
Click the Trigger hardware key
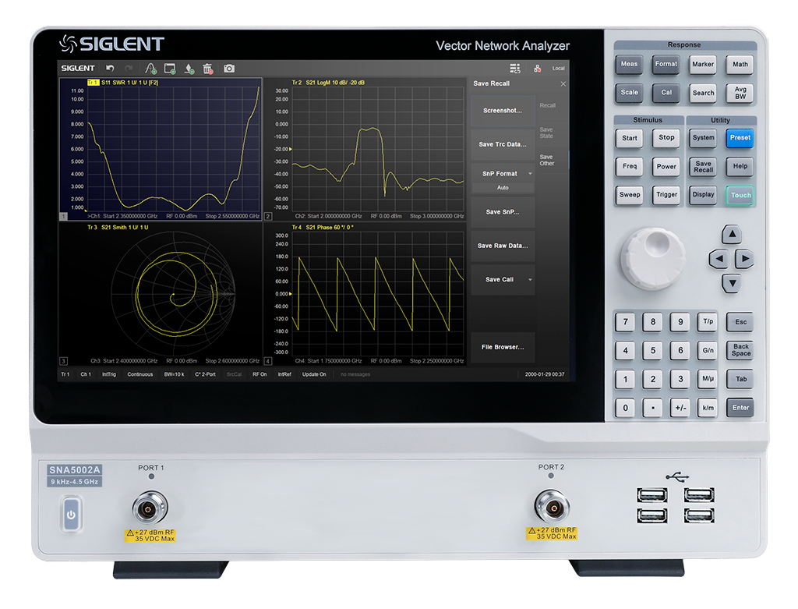pos(666,195)
